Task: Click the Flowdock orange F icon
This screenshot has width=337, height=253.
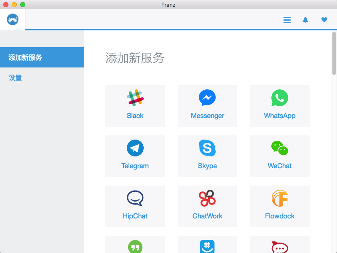Action: tap(280, 198)
